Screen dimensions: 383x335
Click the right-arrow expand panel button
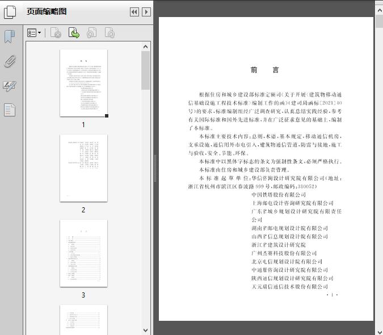click(x=146, y=12)
